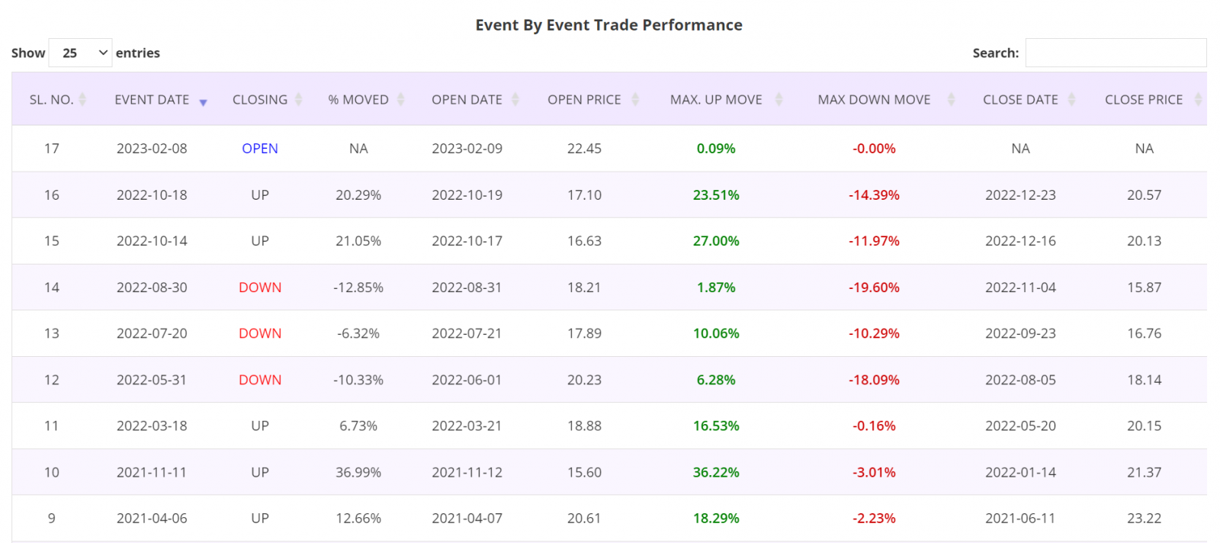Select event date 2022-10-14 cell
The width and height of the screenshot is (1220, 543).
(152, 241)
